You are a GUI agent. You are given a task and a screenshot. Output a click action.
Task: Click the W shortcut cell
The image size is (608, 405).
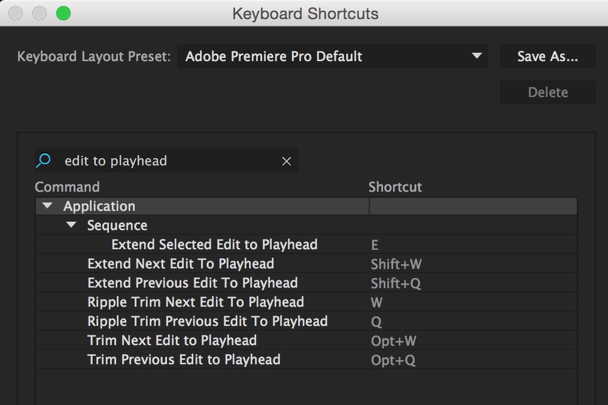pyautogui.click(x=473, y=302)
